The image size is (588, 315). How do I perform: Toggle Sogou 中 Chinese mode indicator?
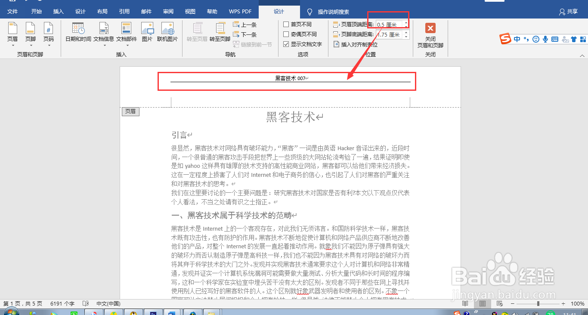point(517,40)
